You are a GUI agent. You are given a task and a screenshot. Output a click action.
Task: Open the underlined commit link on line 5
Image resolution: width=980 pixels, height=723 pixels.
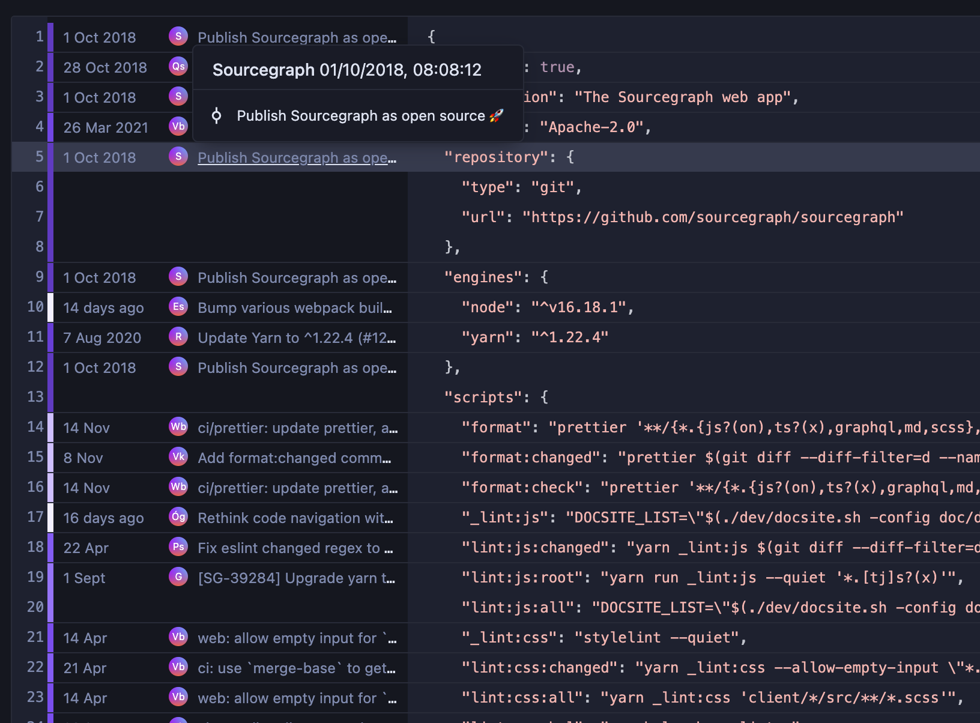(297, 157)
